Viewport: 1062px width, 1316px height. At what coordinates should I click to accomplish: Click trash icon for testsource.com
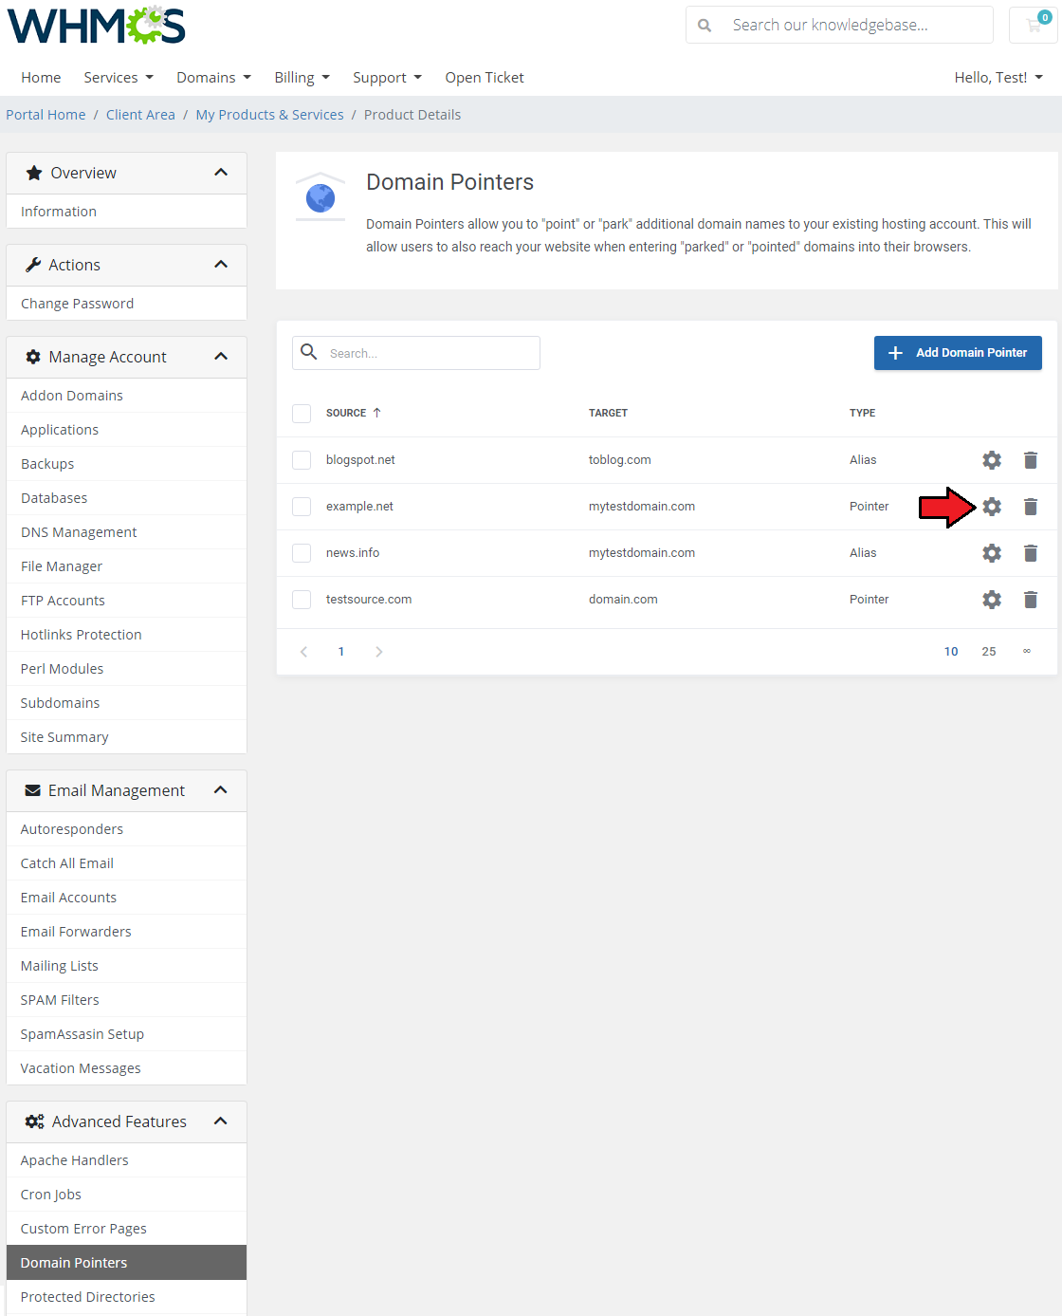pos(1031,600)
